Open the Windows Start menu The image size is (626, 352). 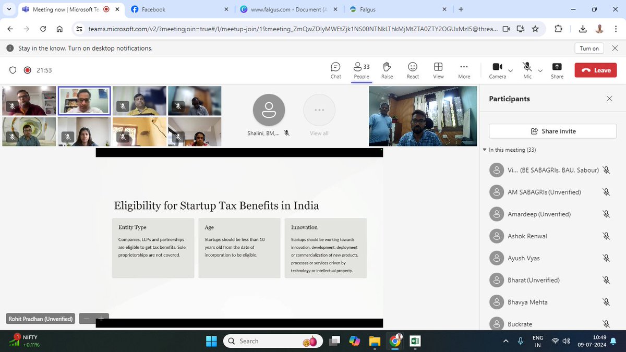pos(211,341)
